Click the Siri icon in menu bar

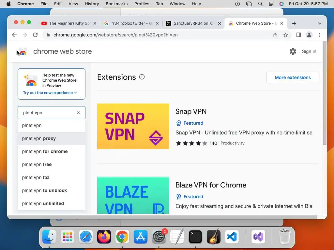pyautogui.click(x=281, y=4)
